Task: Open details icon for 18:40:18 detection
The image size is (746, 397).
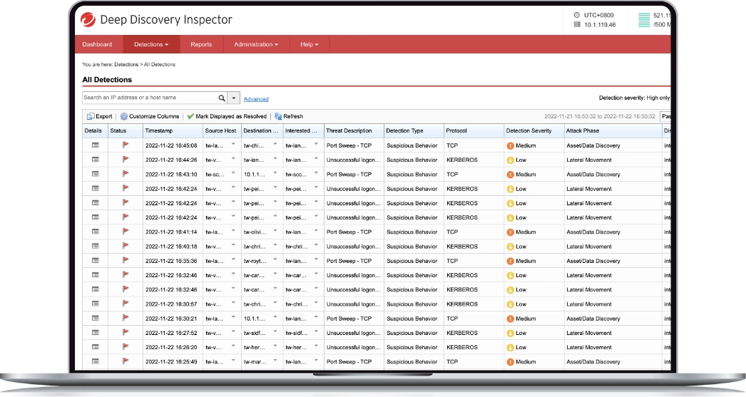Action: (95, 247)
